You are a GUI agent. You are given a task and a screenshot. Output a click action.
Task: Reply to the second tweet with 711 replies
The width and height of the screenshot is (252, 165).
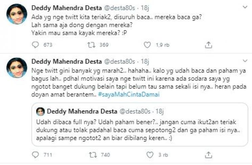click(36, 155)
